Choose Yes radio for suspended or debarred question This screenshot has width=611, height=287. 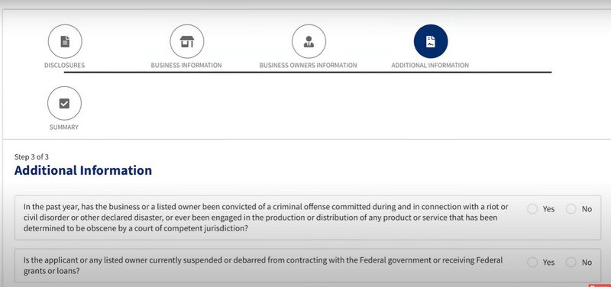click(532, 263)
